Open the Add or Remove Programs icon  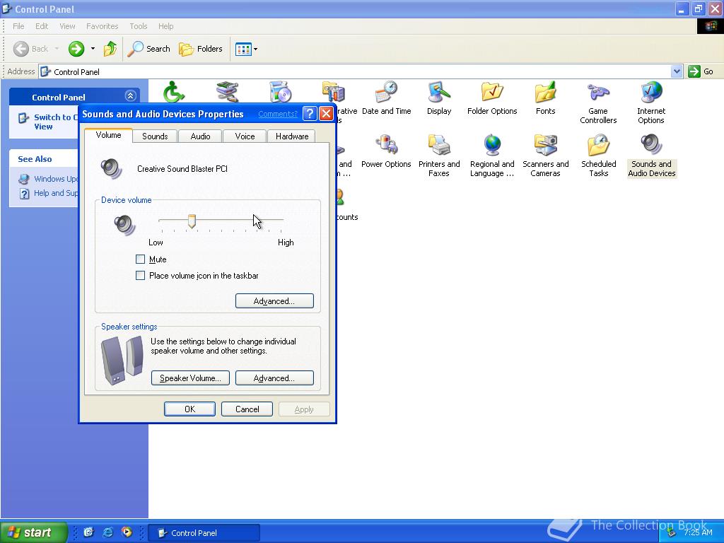point(280,91)
